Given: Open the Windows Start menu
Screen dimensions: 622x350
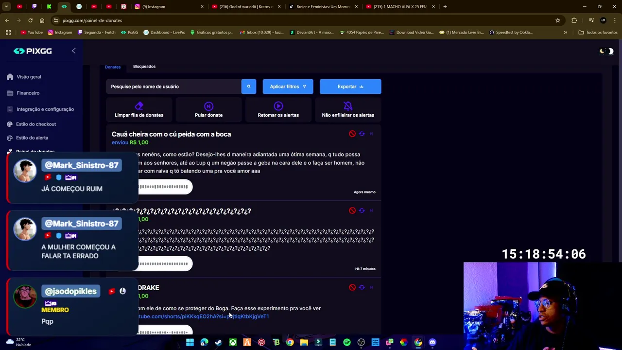Looking at the screenshot, I should click(190, 342).
